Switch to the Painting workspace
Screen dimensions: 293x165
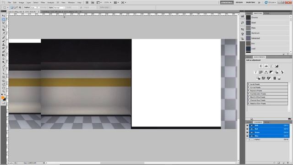tap(250, 2)
